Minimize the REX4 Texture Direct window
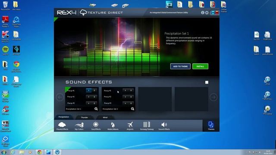Image resolution: width=276 pixels, height=155 pixels. (213, 12)
